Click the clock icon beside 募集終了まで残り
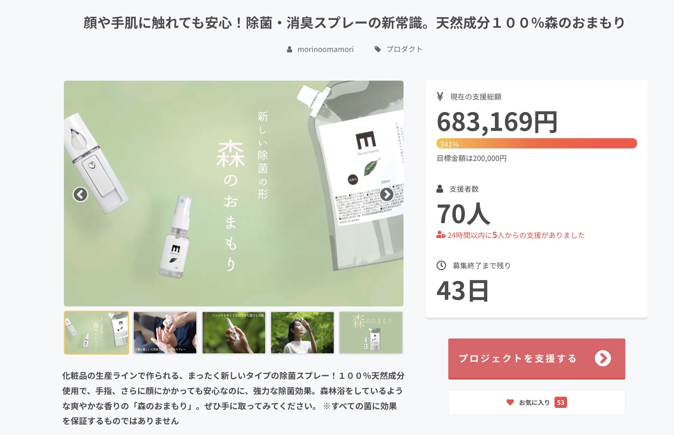 coord(441,265)
